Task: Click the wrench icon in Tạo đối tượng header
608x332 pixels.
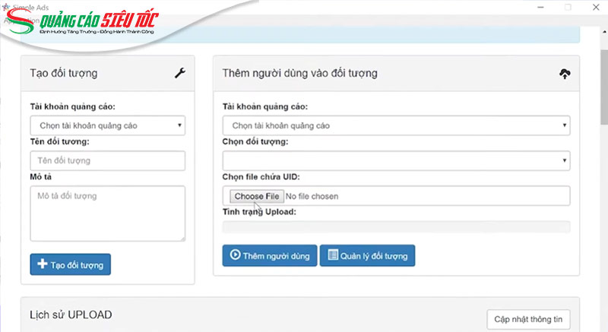Action: (x=180, y=74)
